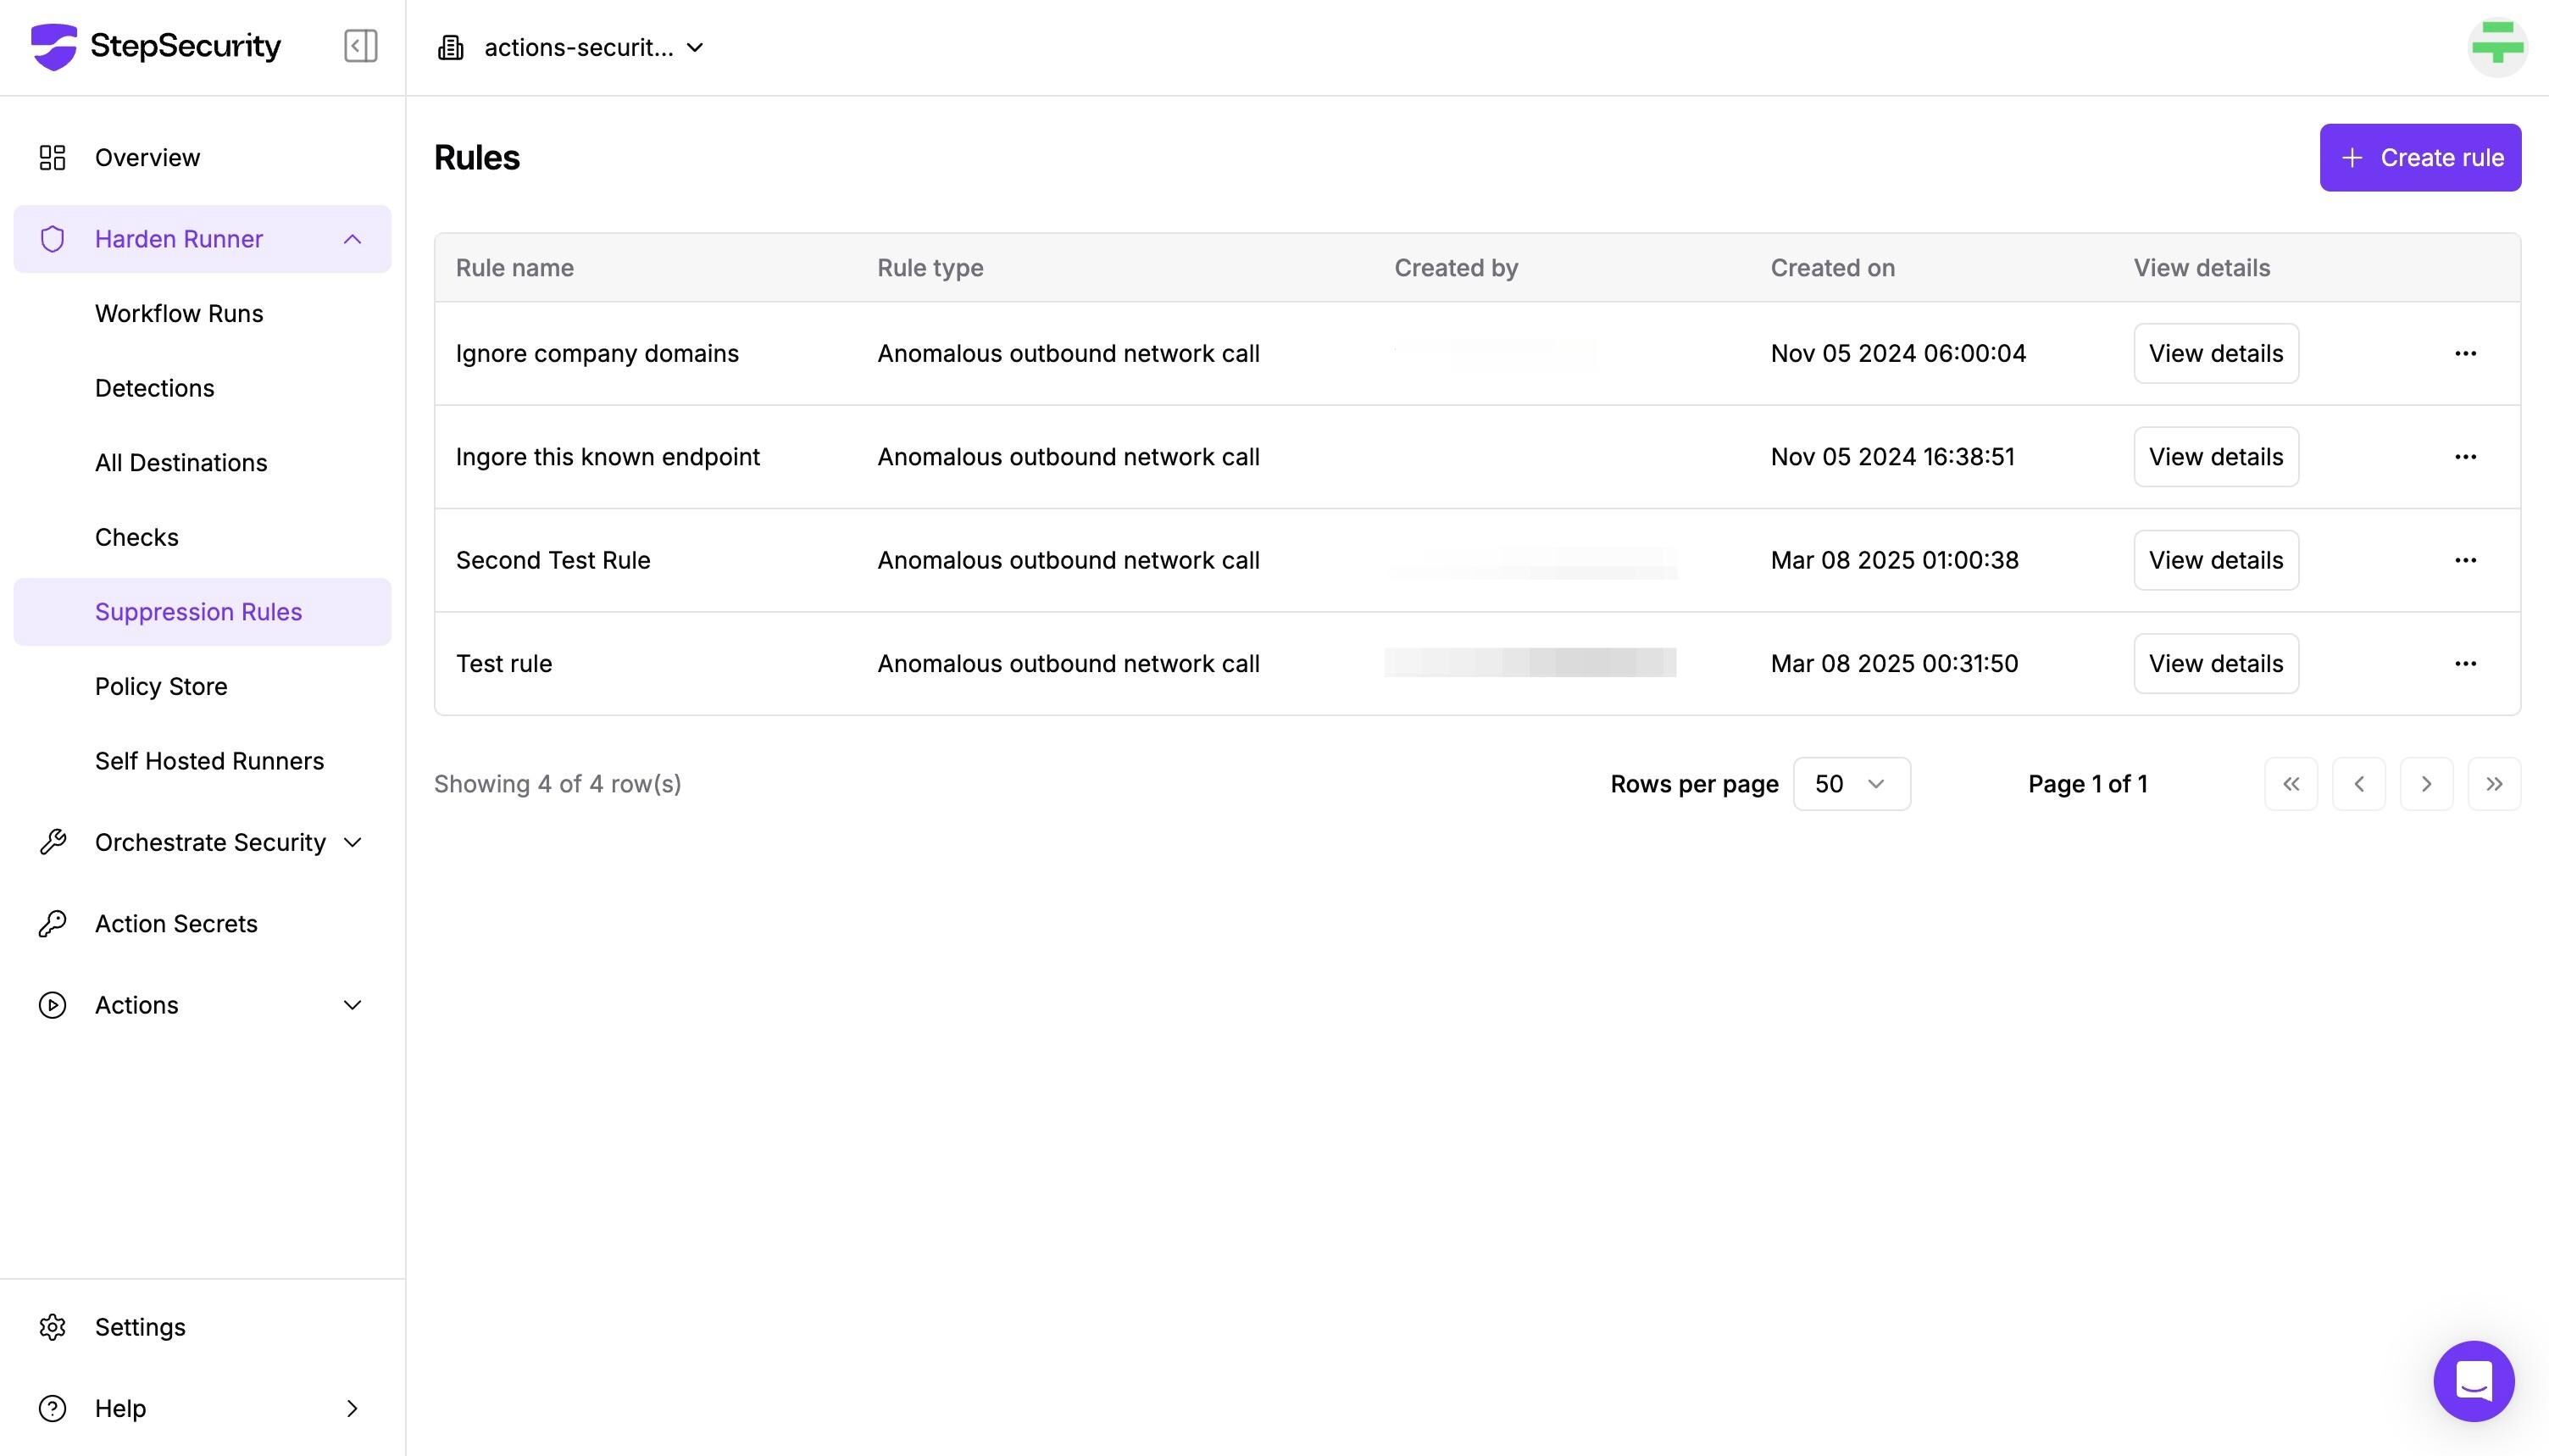Expand the Help submenu arrow
The height and width of the screenshot is (1456, 2549).
tap(352, 1408)
